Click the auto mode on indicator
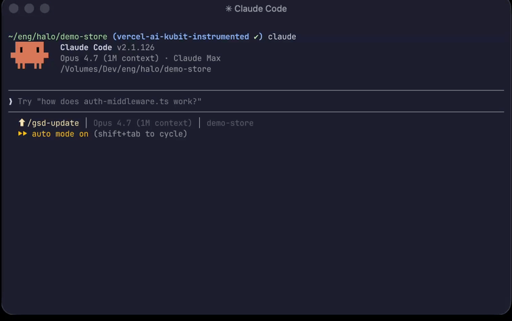Image resolution: width=512 pixels, height=321 pixels. click(60, 134)
